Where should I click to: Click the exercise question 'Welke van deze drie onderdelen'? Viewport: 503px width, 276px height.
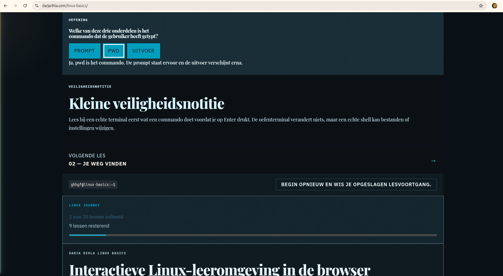[113, 33]
